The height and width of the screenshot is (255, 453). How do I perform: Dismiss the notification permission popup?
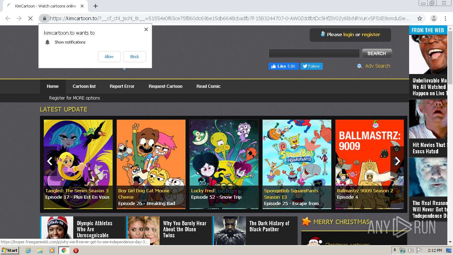tap(146, 29)
